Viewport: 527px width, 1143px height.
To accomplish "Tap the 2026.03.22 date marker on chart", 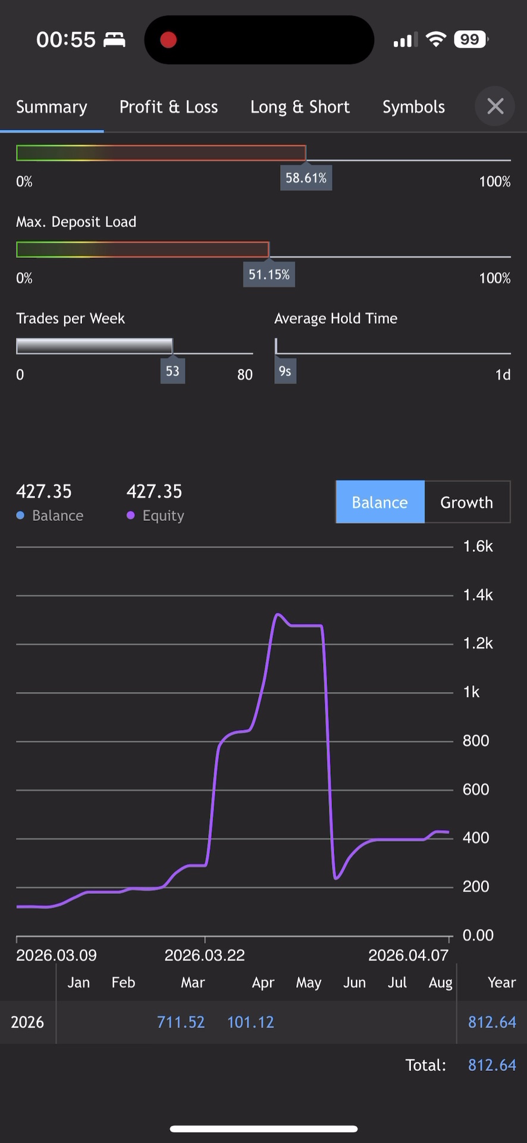I will [205, 955].
